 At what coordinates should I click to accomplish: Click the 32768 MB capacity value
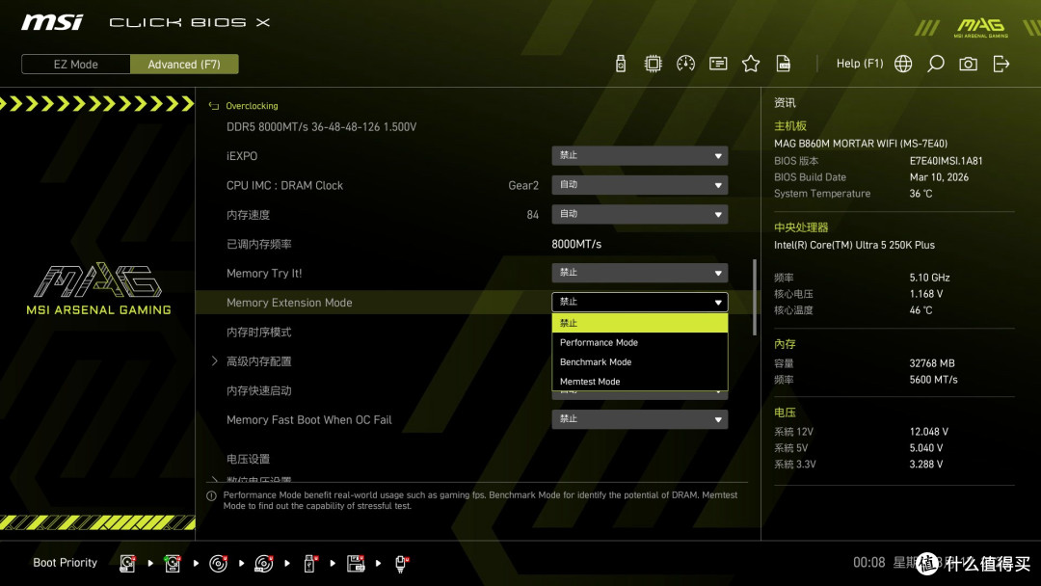tap(932, 363)
